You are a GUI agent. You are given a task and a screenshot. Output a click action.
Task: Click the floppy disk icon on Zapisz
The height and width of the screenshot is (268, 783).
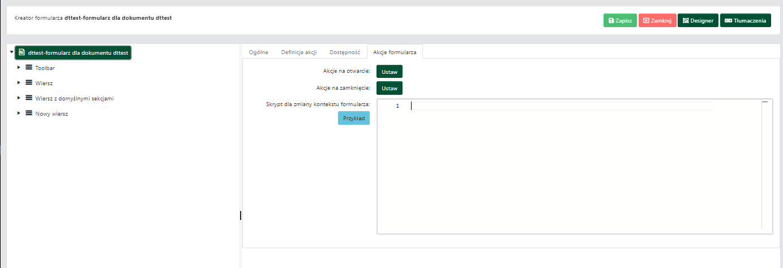(611, 20)
